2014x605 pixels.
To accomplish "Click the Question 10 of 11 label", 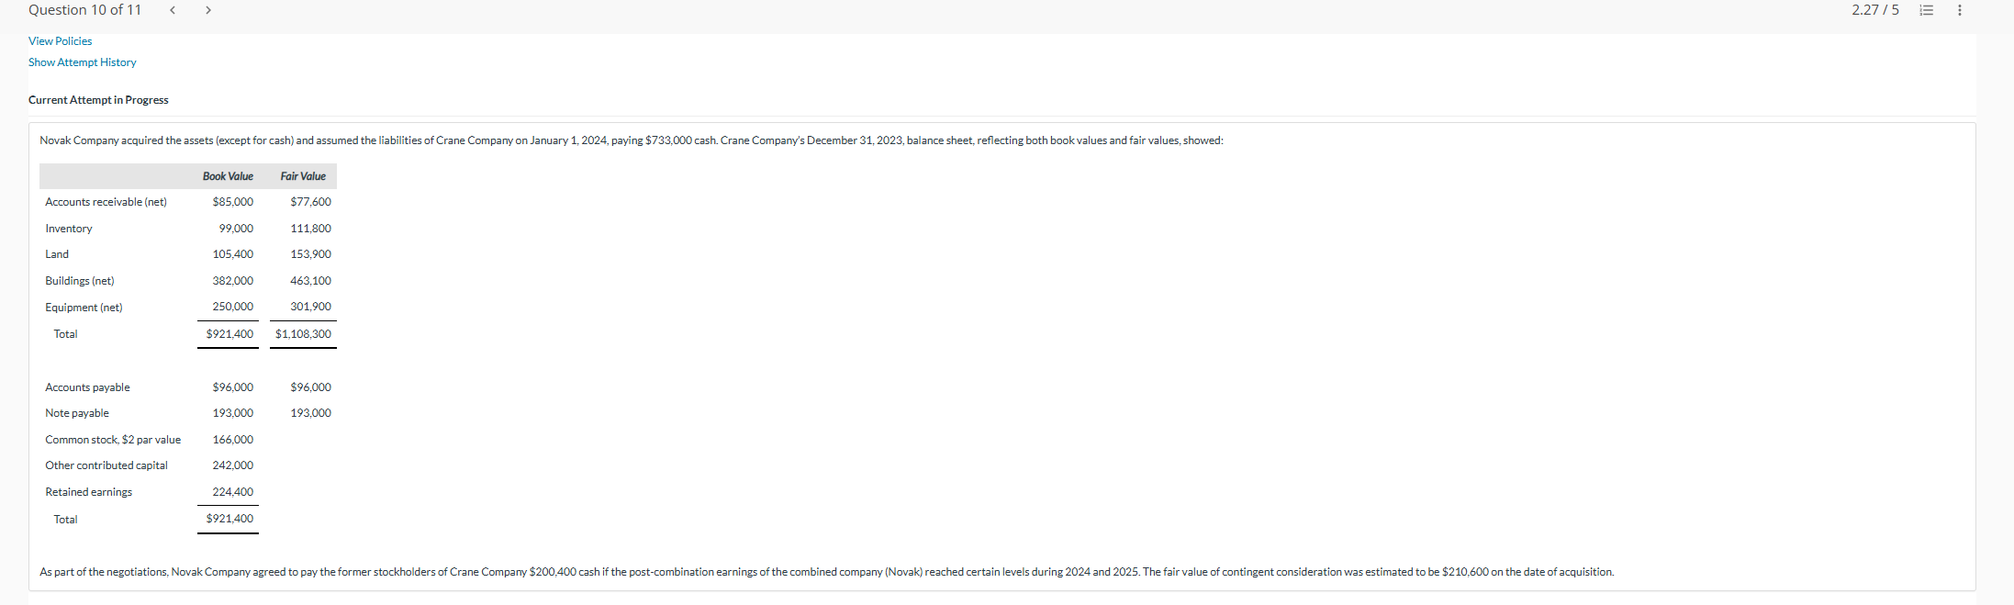I will pos(84,10).
